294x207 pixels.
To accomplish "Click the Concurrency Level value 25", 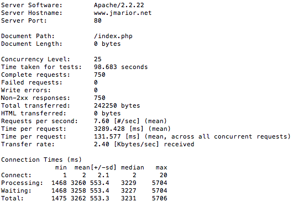I will 98,59.
